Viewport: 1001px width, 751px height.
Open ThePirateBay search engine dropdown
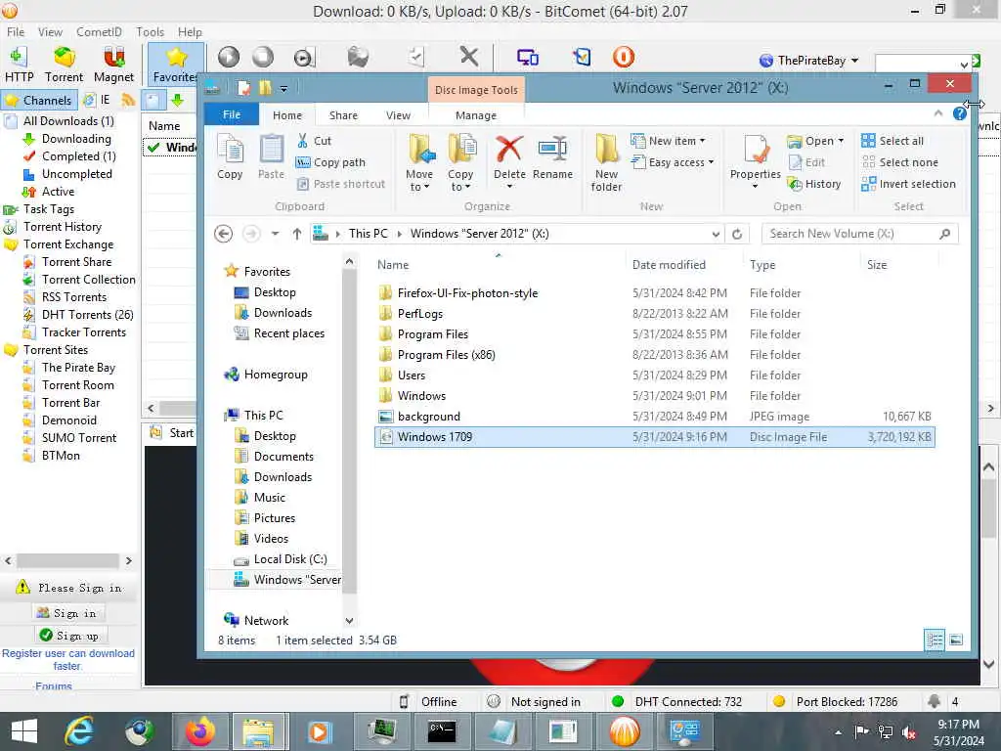[x=854, y=61]
